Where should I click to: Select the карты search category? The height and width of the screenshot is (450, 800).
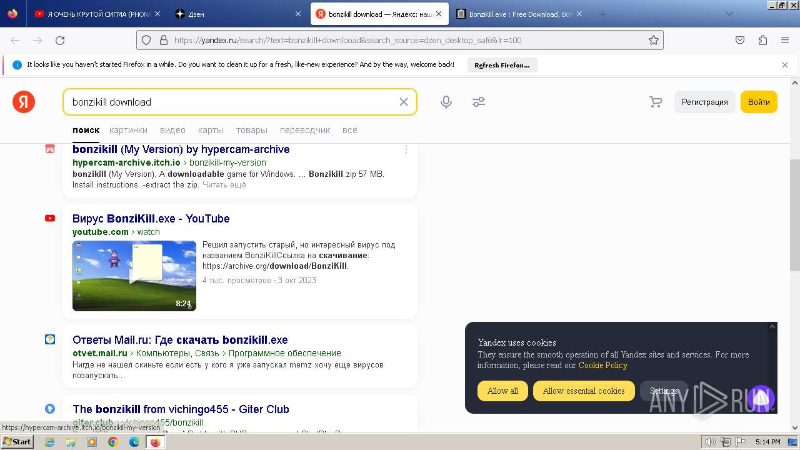211,130
